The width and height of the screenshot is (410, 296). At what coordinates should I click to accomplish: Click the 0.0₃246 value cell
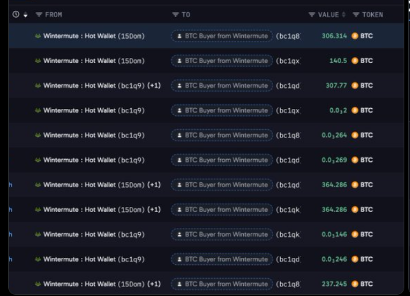coord(334,259)
